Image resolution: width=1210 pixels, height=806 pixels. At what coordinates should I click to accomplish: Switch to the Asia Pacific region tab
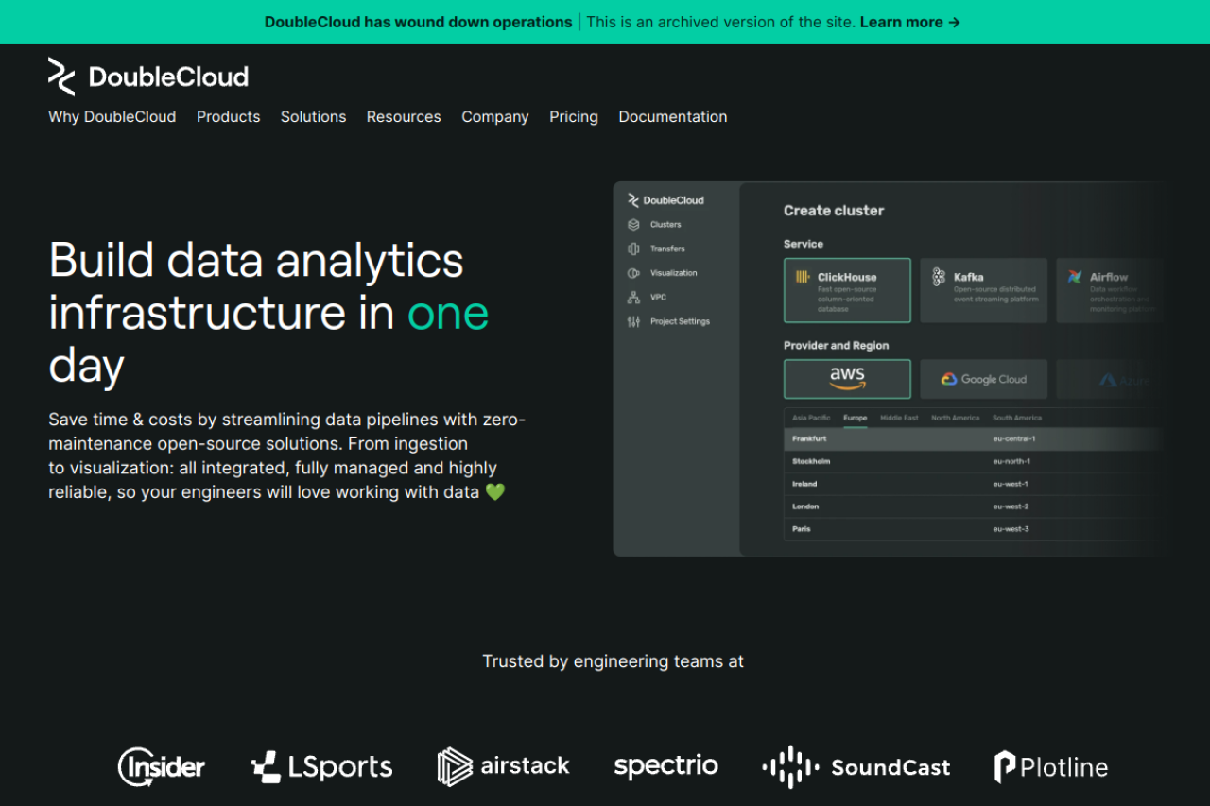(811, 418)
